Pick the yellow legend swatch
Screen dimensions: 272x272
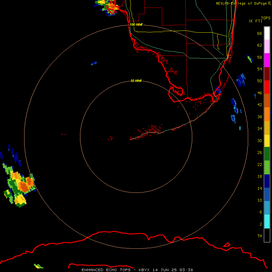coord(267,141)
